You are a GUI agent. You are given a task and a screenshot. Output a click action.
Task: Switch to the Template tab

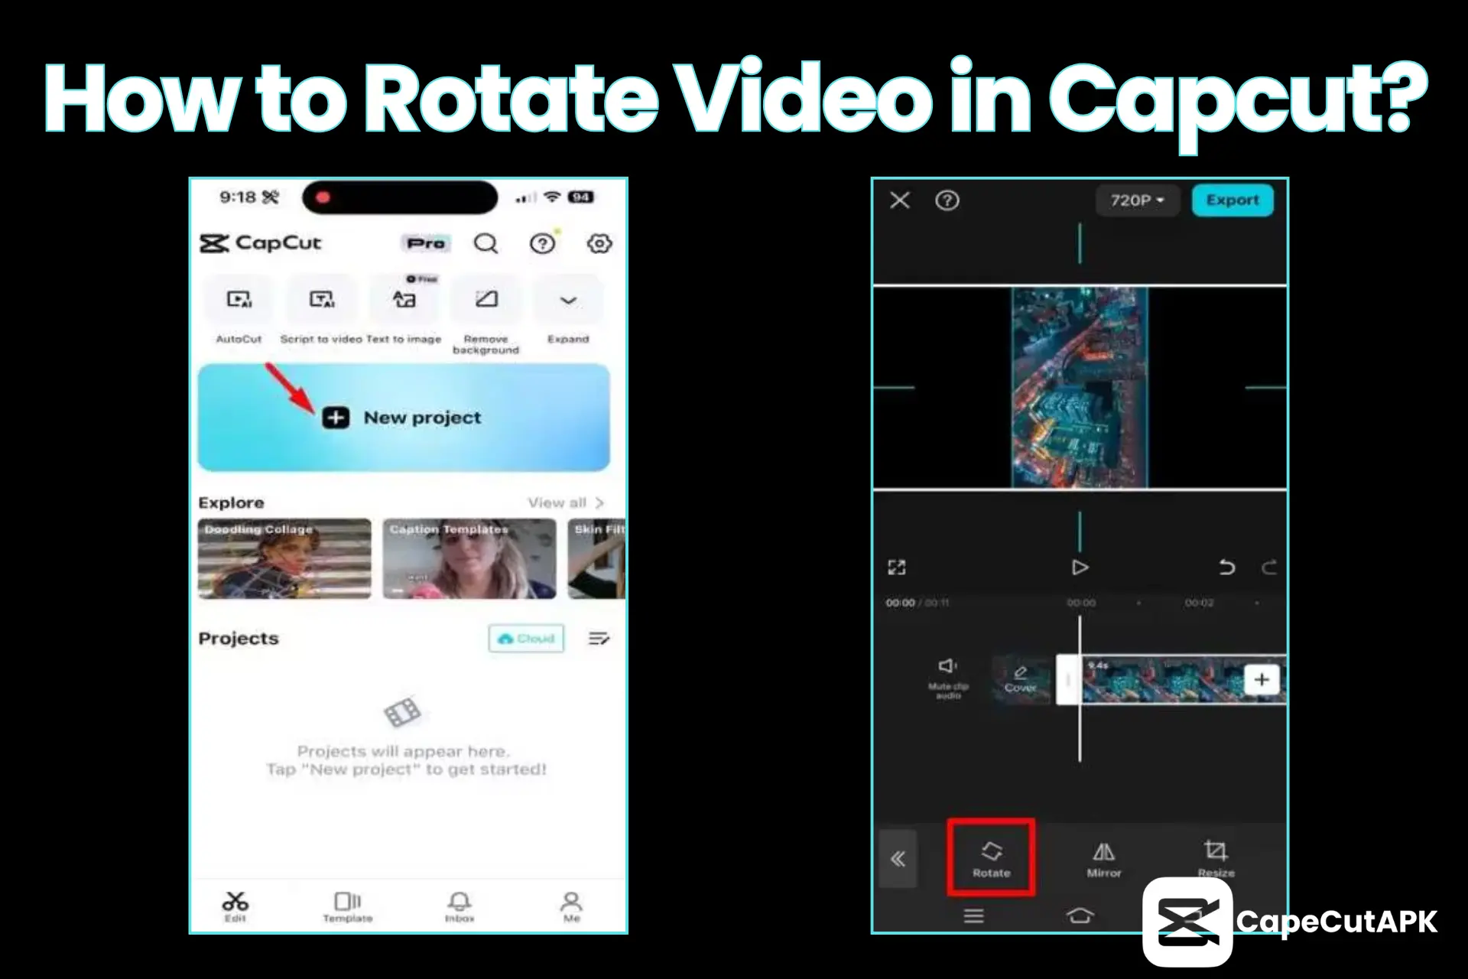348,907
